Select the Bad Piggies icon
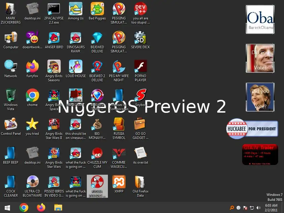The height and width of the screenshot is (213, 284). click(97, 11)
